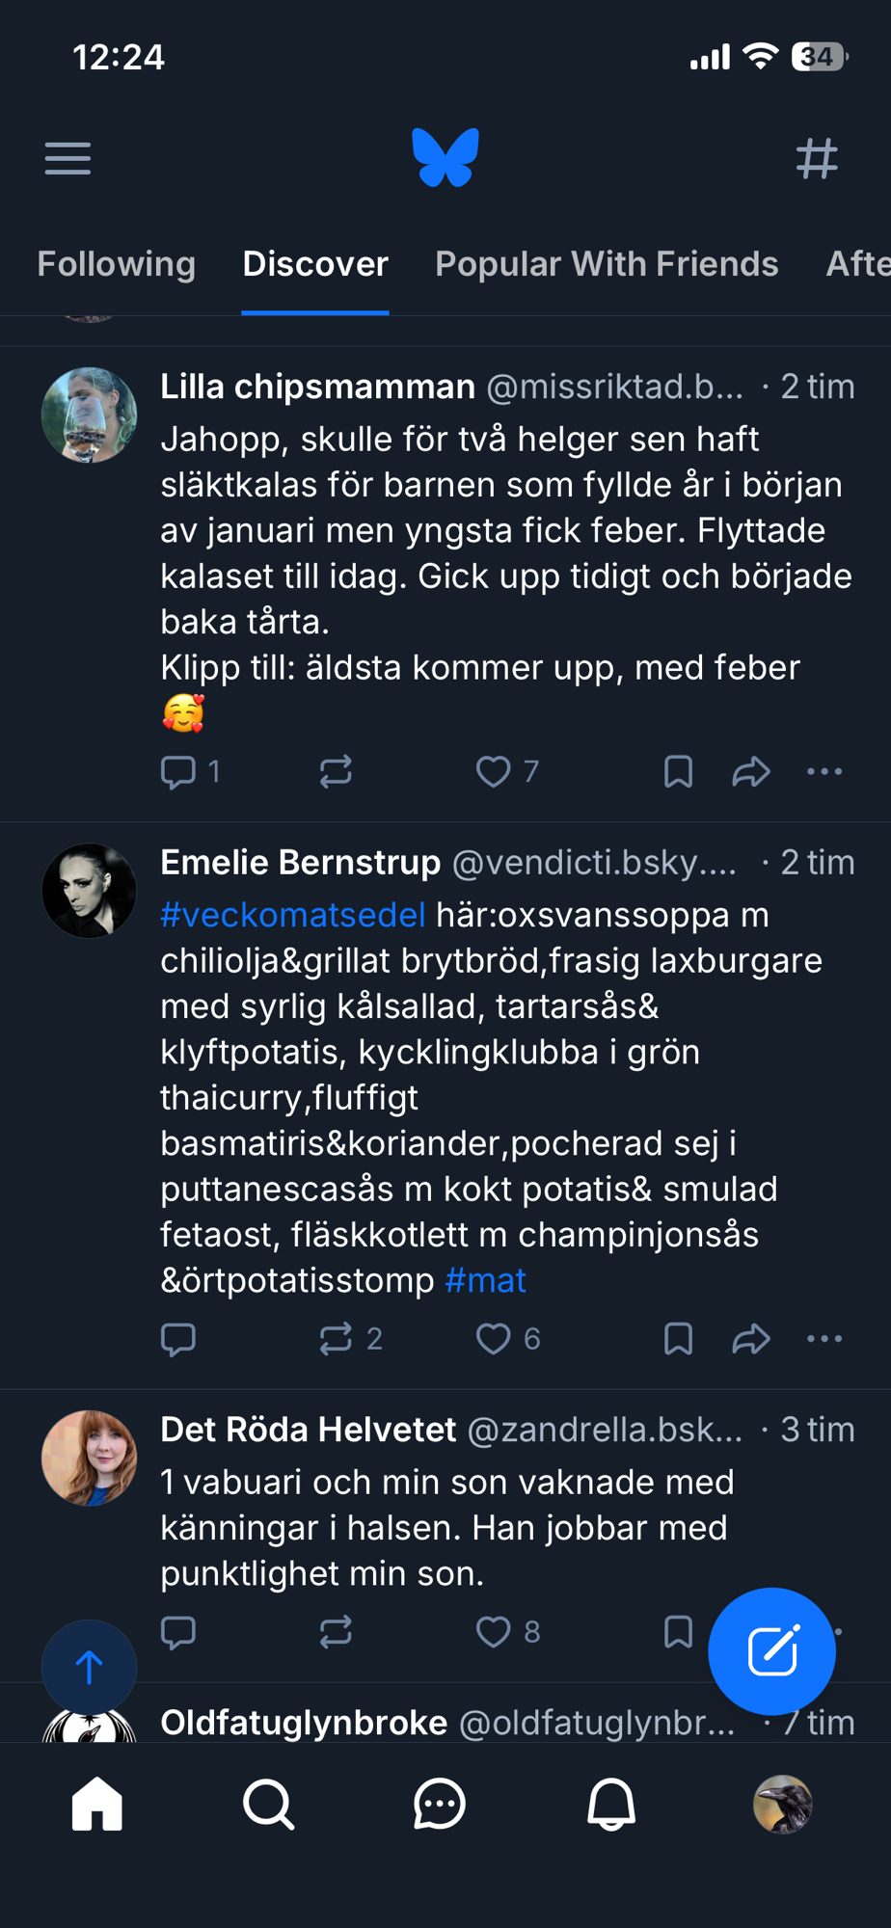
Task: Tap the scroll-to-top arrow button
Action: (89, 1667)
